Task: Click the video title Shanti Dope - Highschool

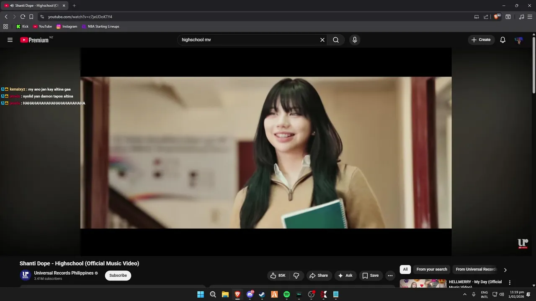Action: click(x=79, y=263)
